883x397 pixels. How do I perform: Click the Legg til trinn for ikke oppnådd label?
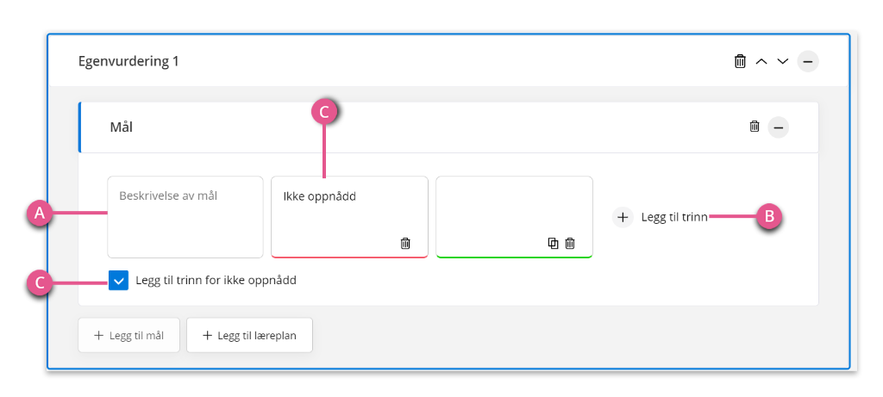coord(216,280)
